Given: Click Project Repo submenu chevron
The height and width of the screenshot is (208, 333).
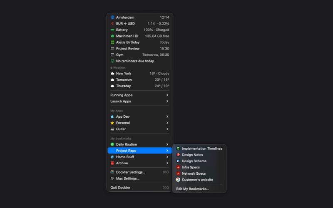Looking at the screenshot, I should coord(167,151).
